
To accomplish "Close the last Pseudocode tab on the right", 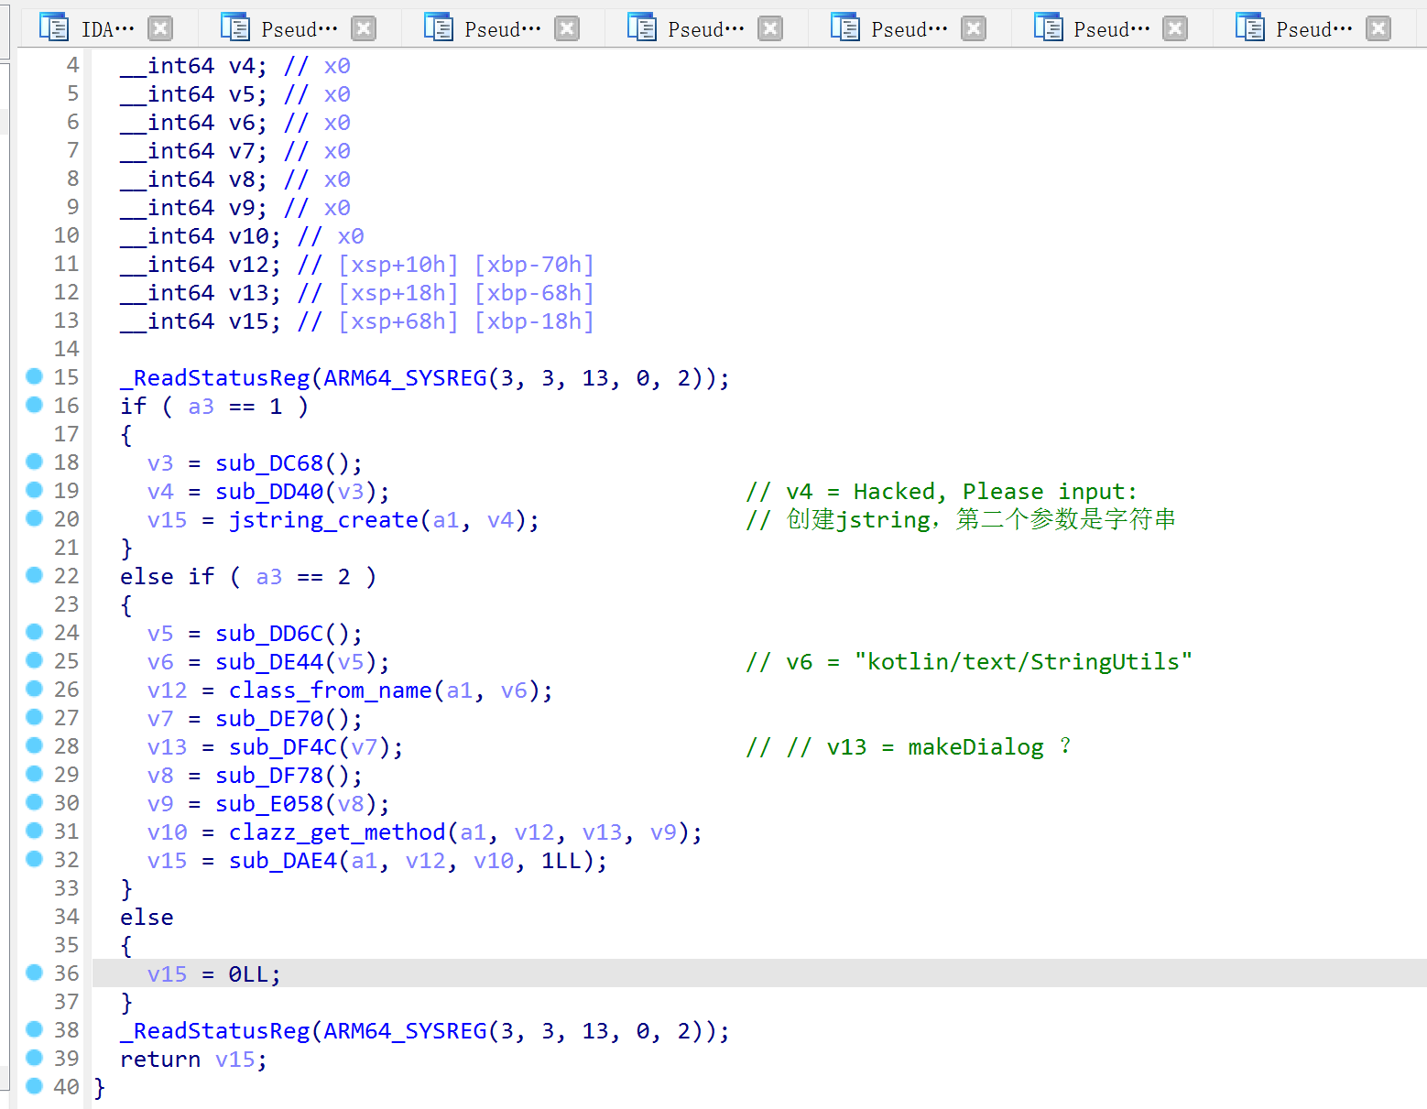I will point(1378,28).
